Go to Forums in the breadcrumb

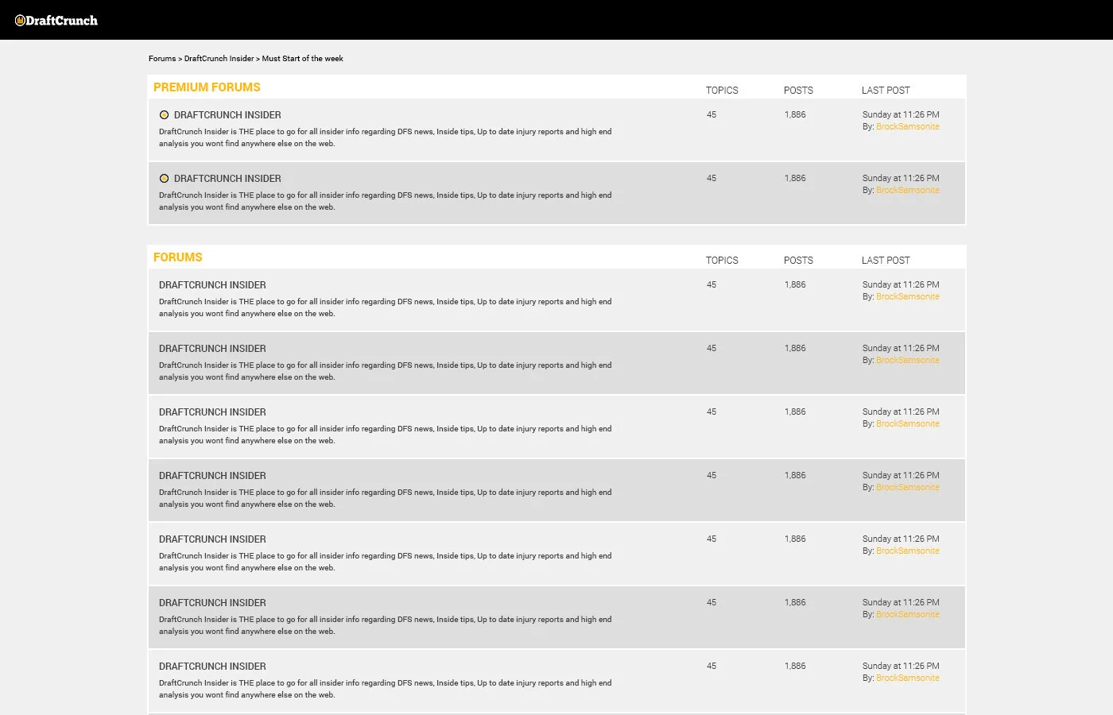click(162, 59)
